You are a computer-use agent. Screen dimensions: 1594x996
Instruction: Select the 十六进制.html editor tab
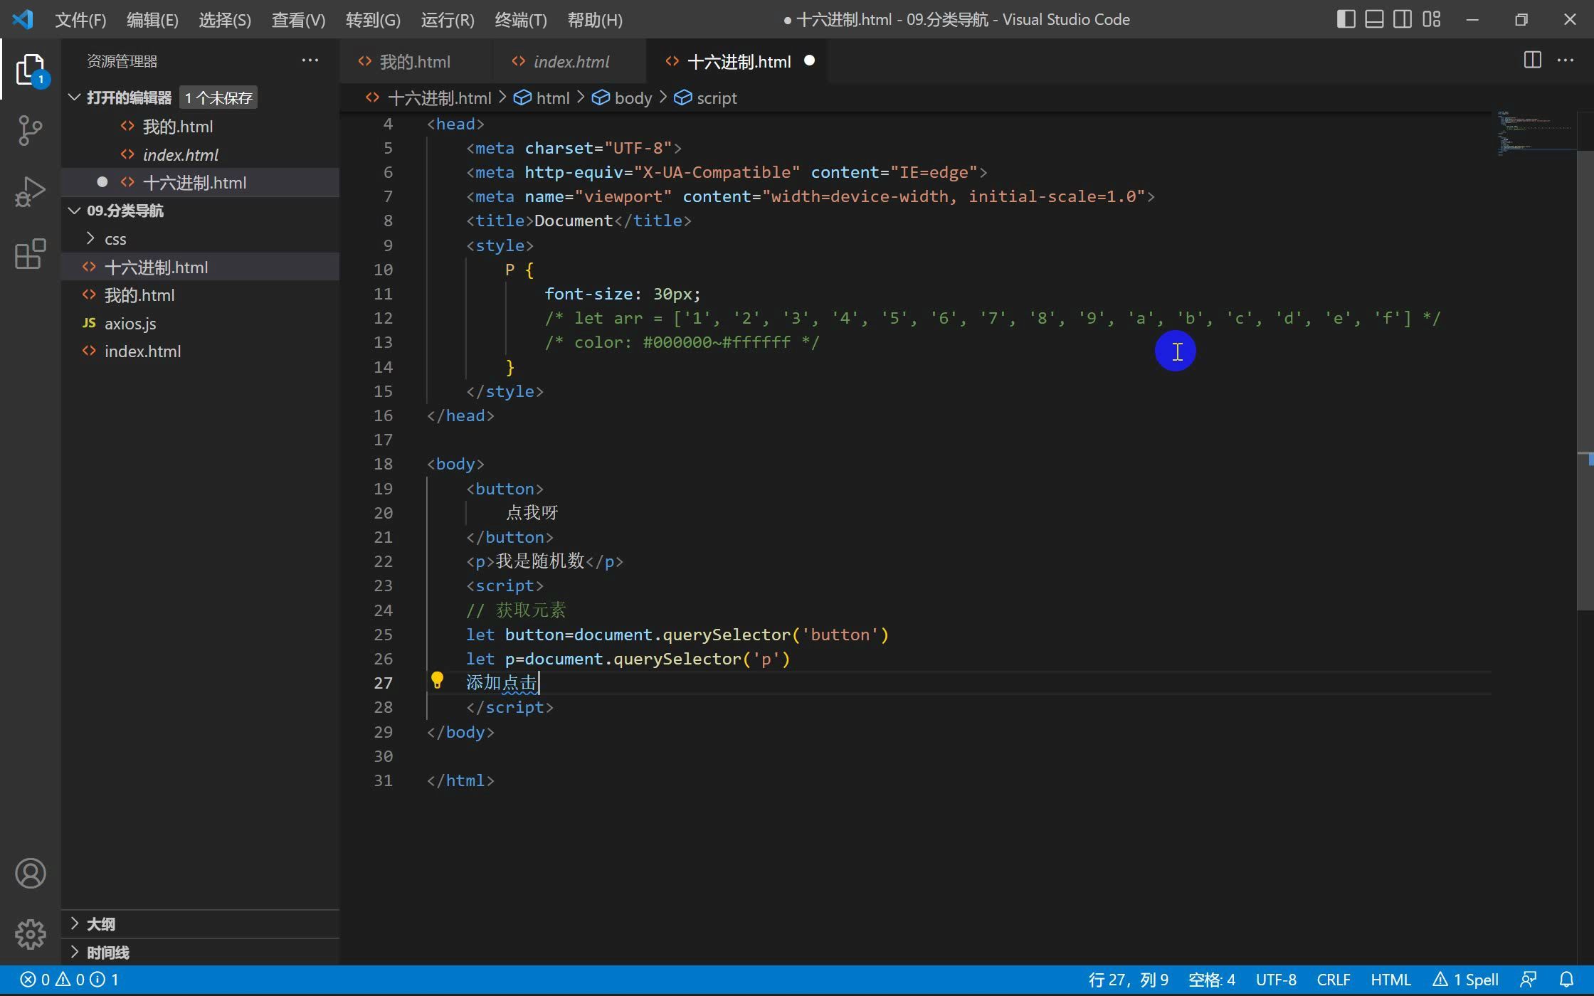pos(739,61)
